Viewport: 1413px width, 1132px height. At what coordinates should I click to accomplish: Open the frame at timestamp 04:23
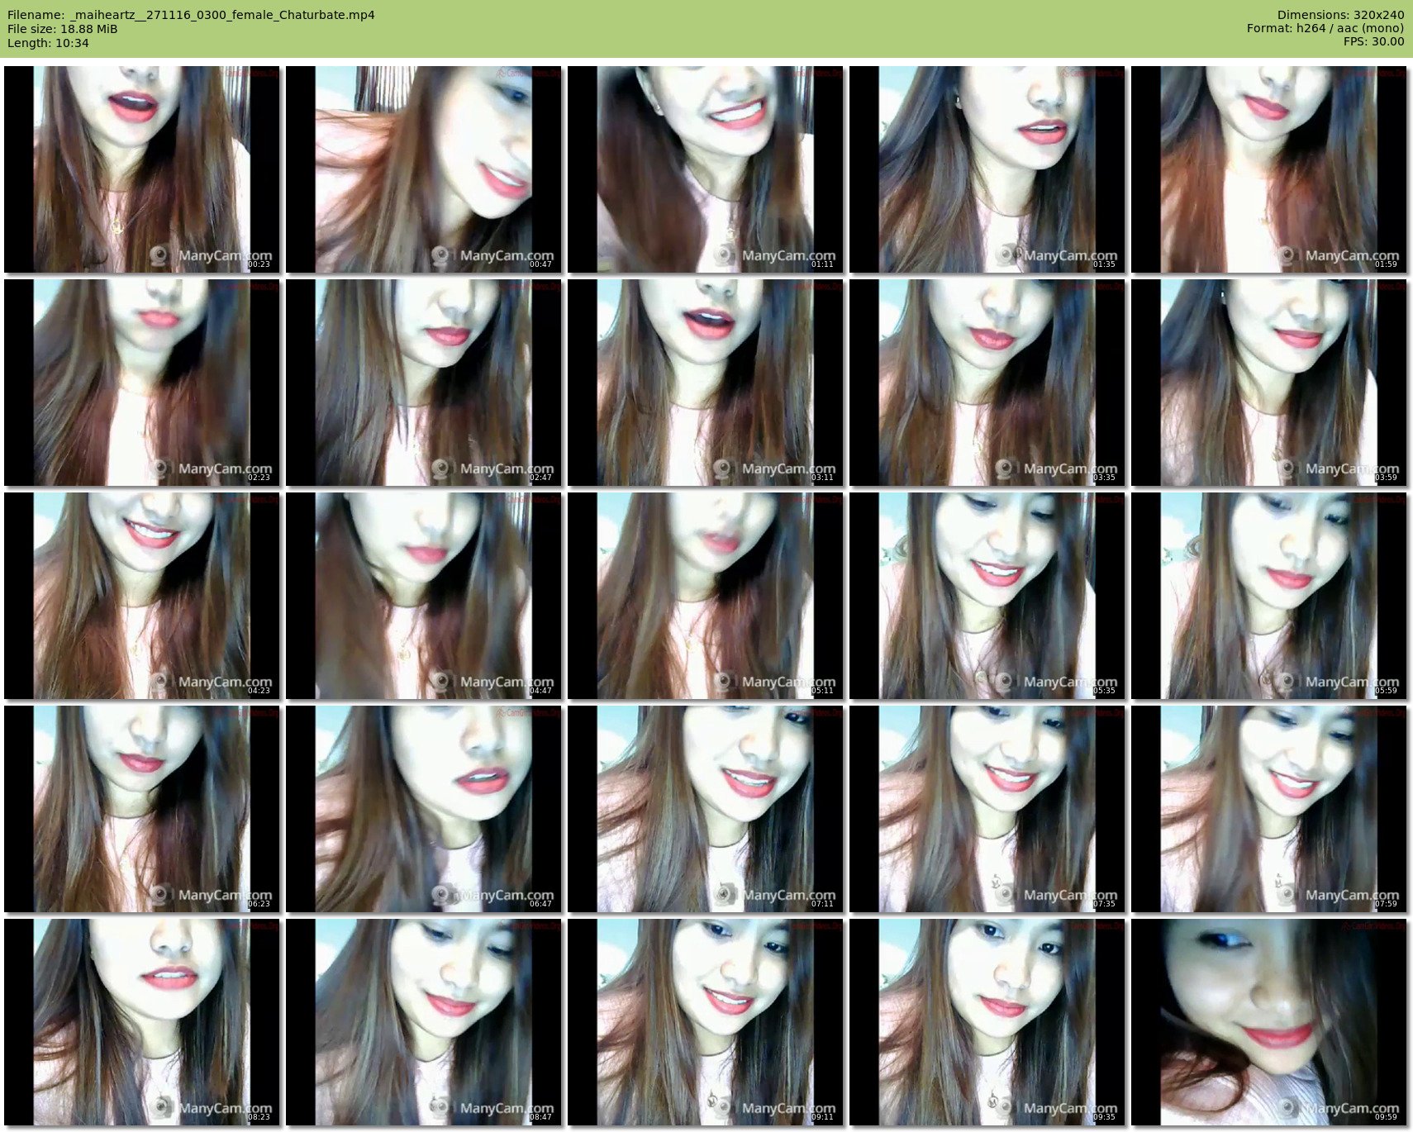pos(142,596)
